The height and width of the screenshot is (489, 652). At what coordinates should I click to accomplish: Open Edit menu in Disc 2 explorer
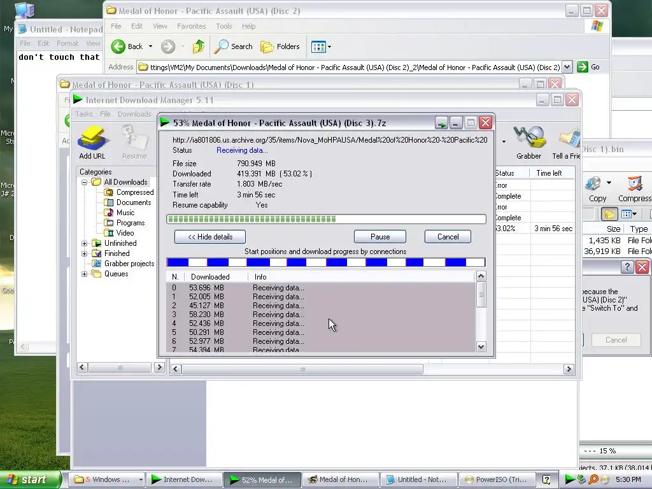click(137, 26)
